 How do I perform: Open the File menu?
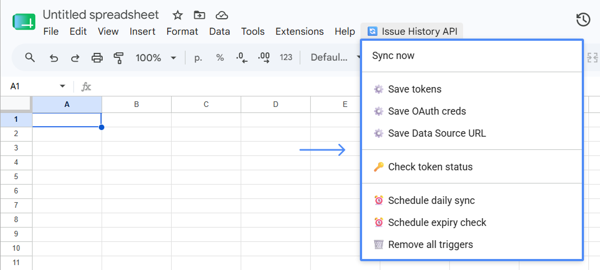point(51,31)
